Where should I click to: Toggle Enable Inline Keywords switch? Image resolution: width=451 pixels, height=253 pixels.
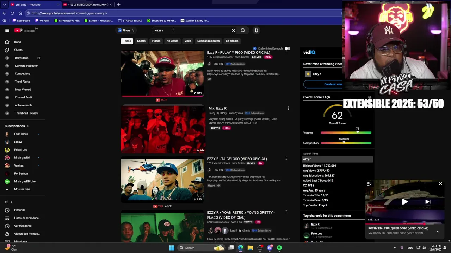point(287,48)
